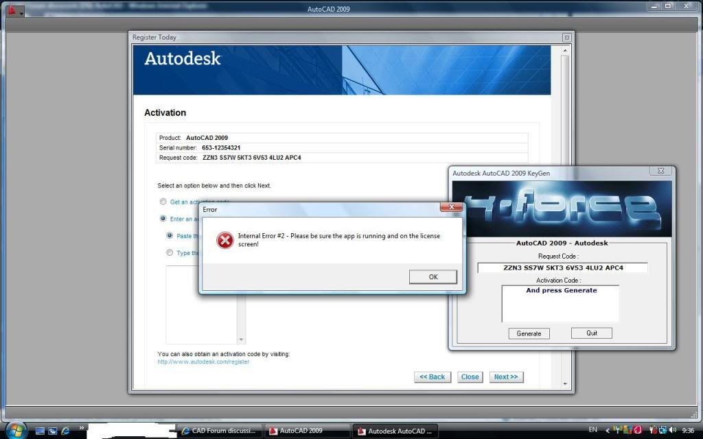Click the X-Force banner in KeyGen
The height and width of the screenshot is (439, 703).
coord(562,209)
